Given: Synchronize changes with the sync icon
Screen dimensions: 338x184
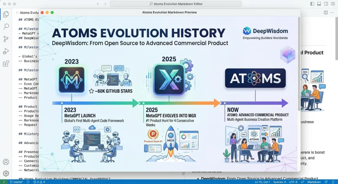Looking at the screenshot, I should click(28, 182).
